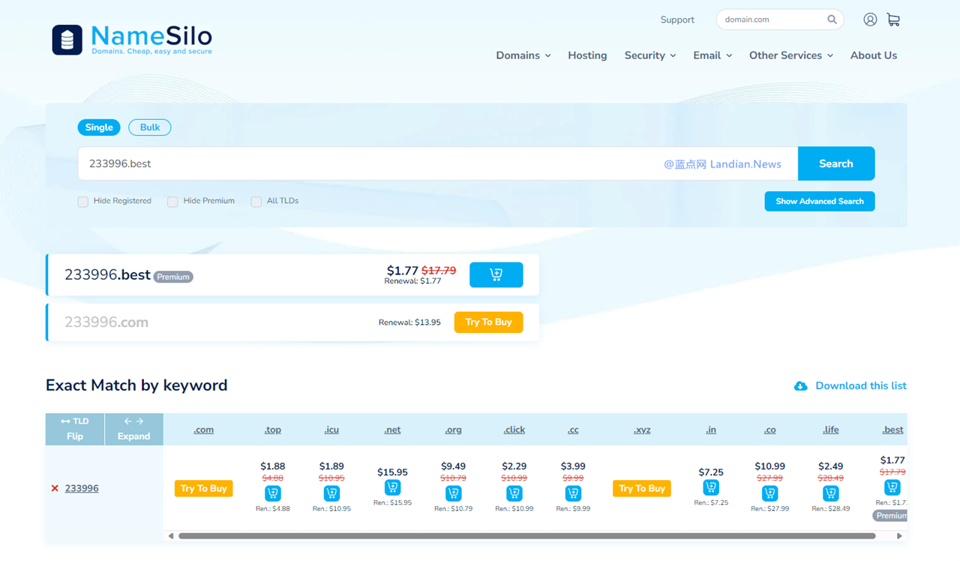Open the Support link
The height and width of the screenshot is (561, 960).
[677, 19]
